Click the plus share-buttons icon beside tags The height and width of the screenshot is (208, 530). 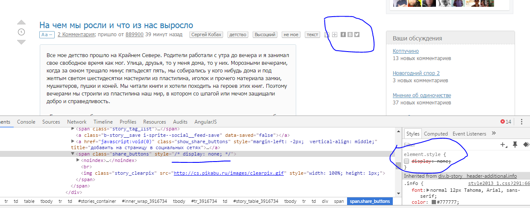(335, 35)
